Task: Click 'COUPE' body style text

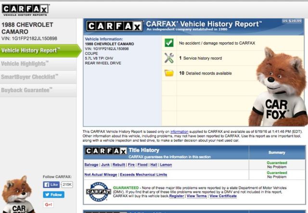Action: pos(91,53)
